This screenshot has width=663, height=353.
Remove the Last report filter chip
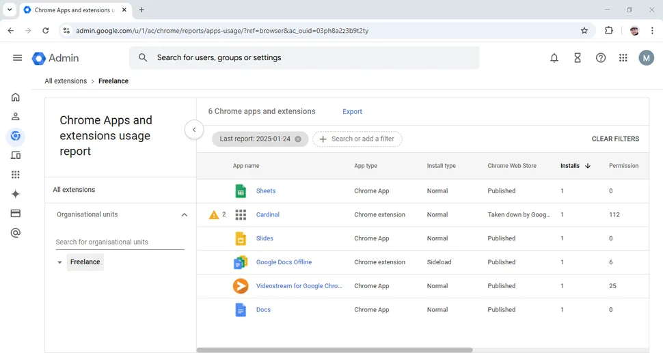(x=298, y=139)
